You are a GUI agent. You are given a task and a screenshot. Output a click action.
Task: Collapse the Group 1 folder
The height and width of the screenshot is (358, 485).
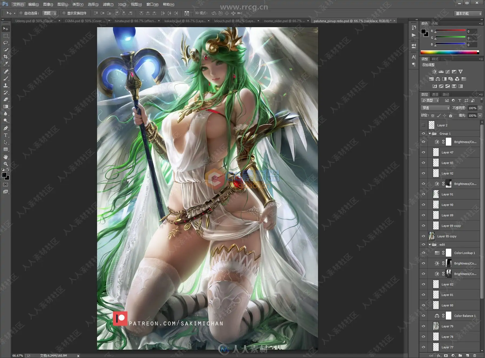pos(430,134)
